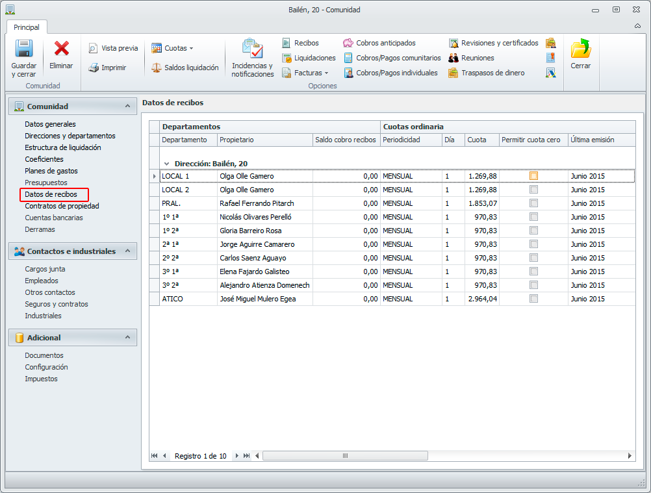The image size is (651, 493).
Task: Select the Principal ribbon tab
Action: pyautogui.click(x=27, y=27)
